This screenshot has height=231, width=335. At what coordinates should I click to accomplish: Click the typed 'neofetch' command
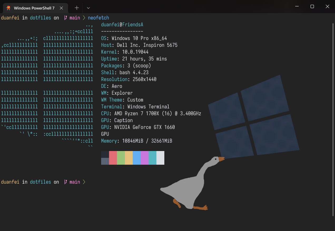[98, 18]
